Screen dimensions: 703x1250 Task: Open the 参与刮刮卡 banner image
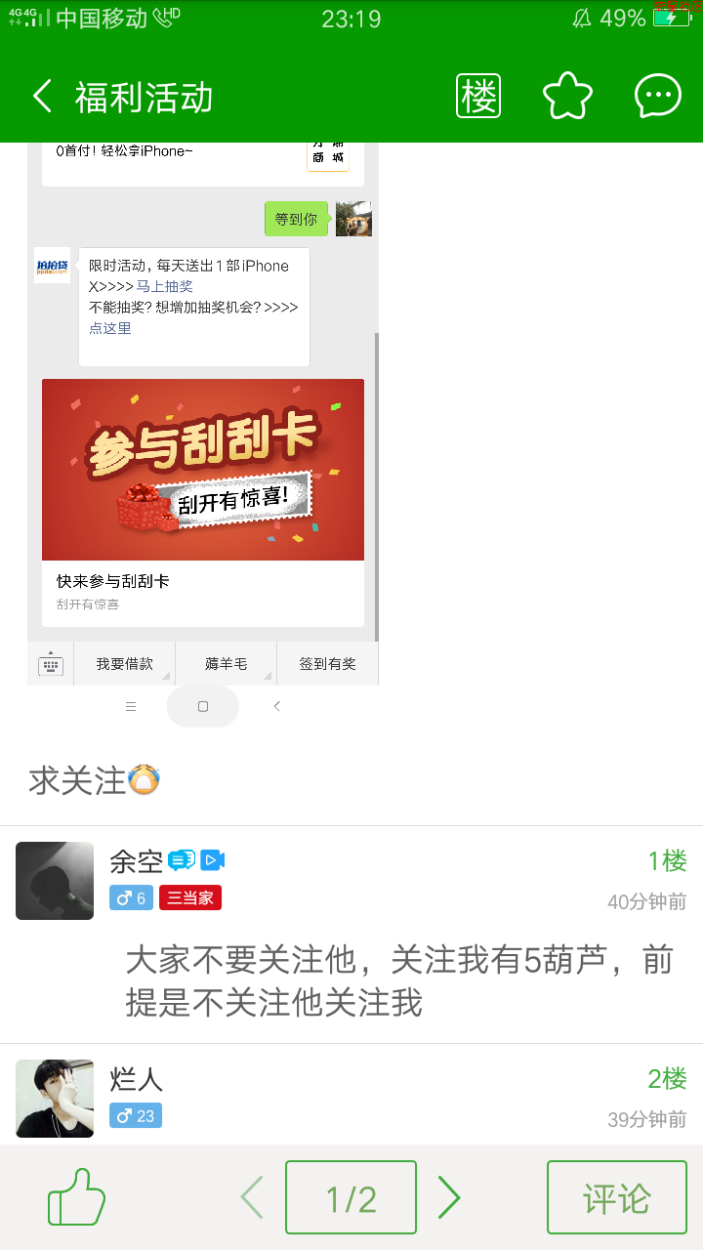point(203,470)
